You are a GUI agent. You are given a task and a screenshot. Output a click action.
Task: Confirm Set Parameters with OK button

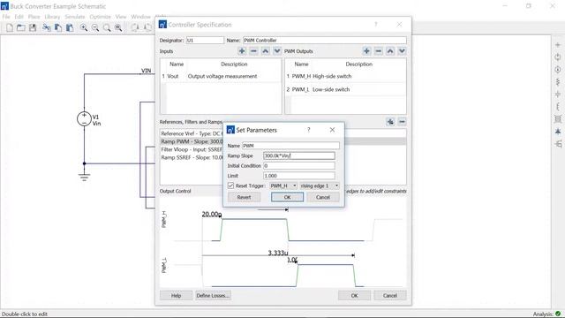click(287, 197)
